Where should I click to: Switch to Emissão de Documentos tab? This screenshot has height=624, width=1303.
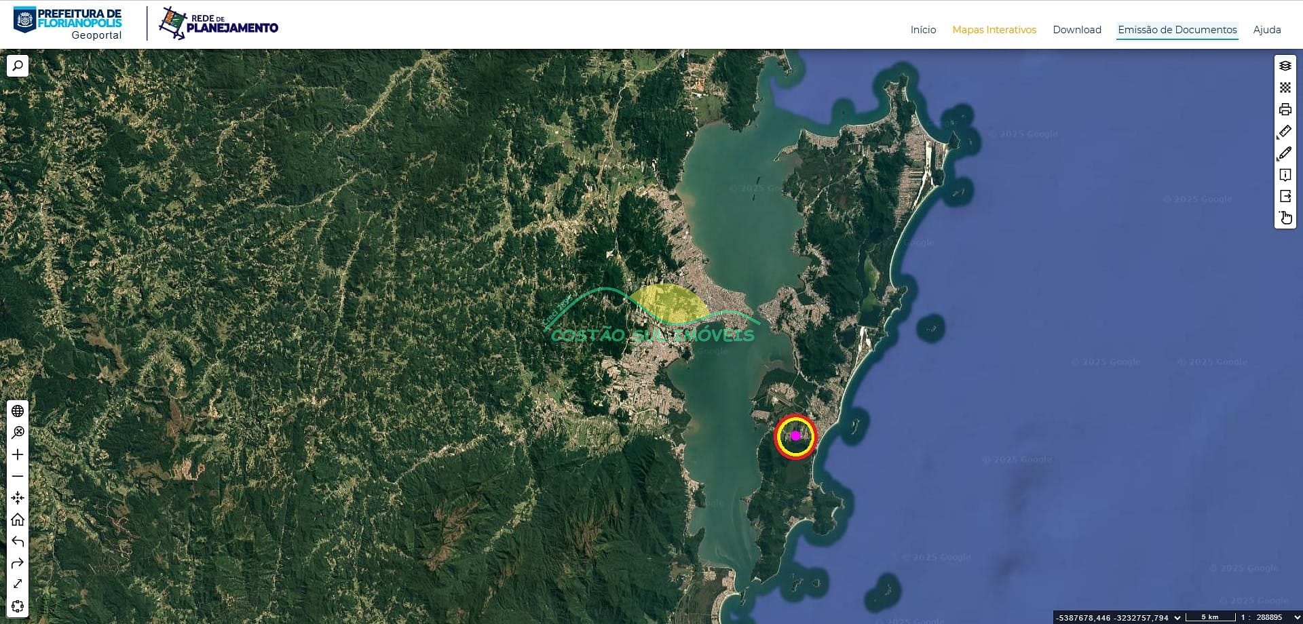point(1177,30)
